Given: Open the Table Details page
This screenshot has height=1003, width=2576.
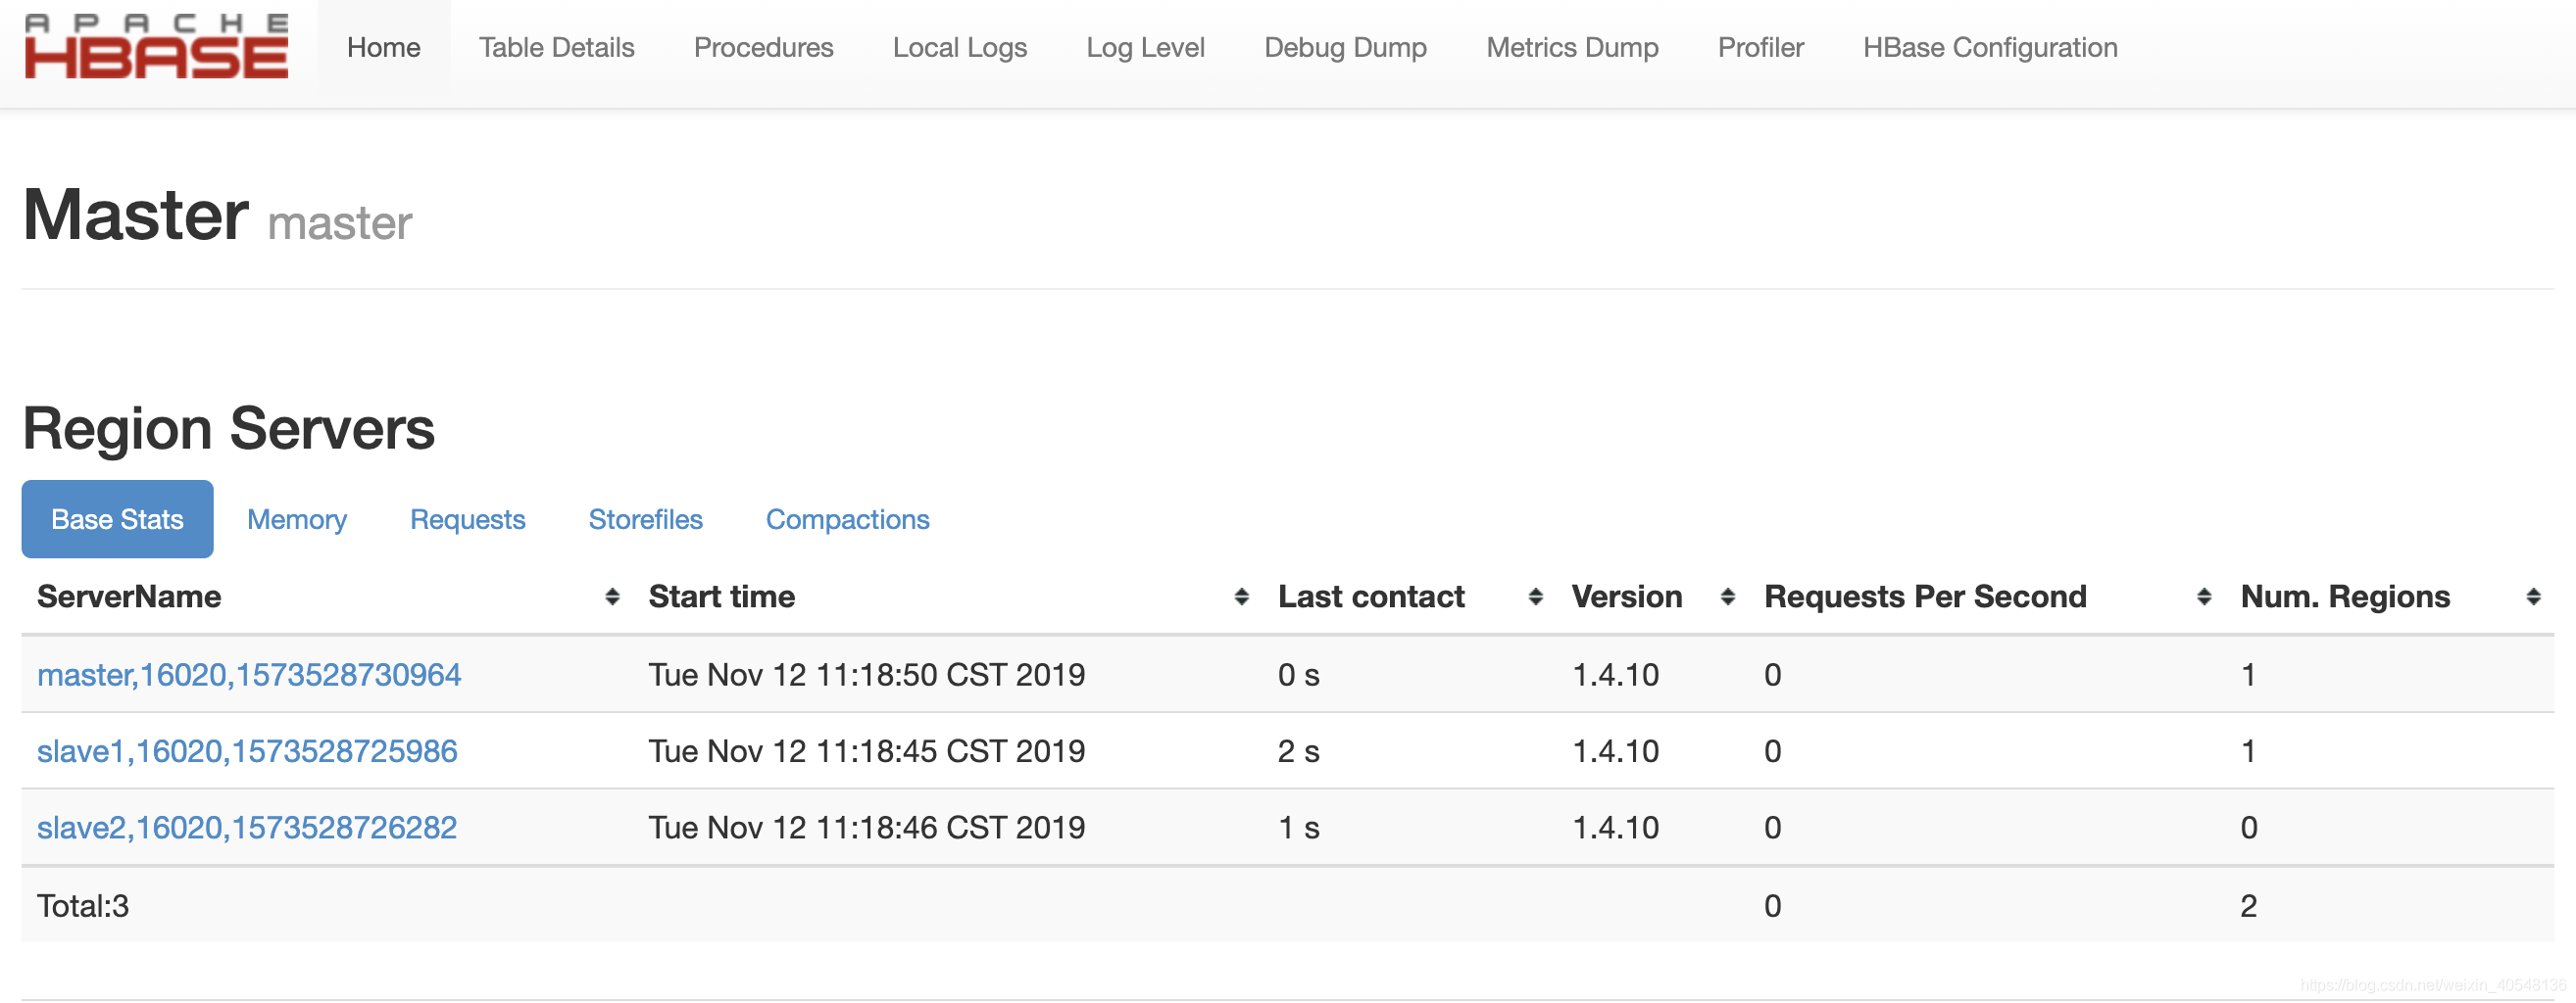Looking at the screenshot, I should coord(557,48).
